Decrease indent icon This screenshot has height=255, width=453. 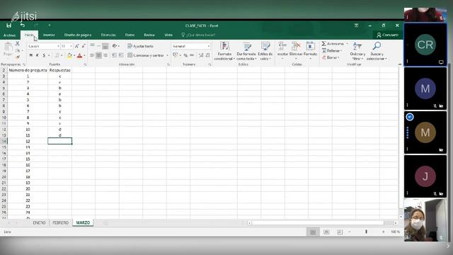115,55
